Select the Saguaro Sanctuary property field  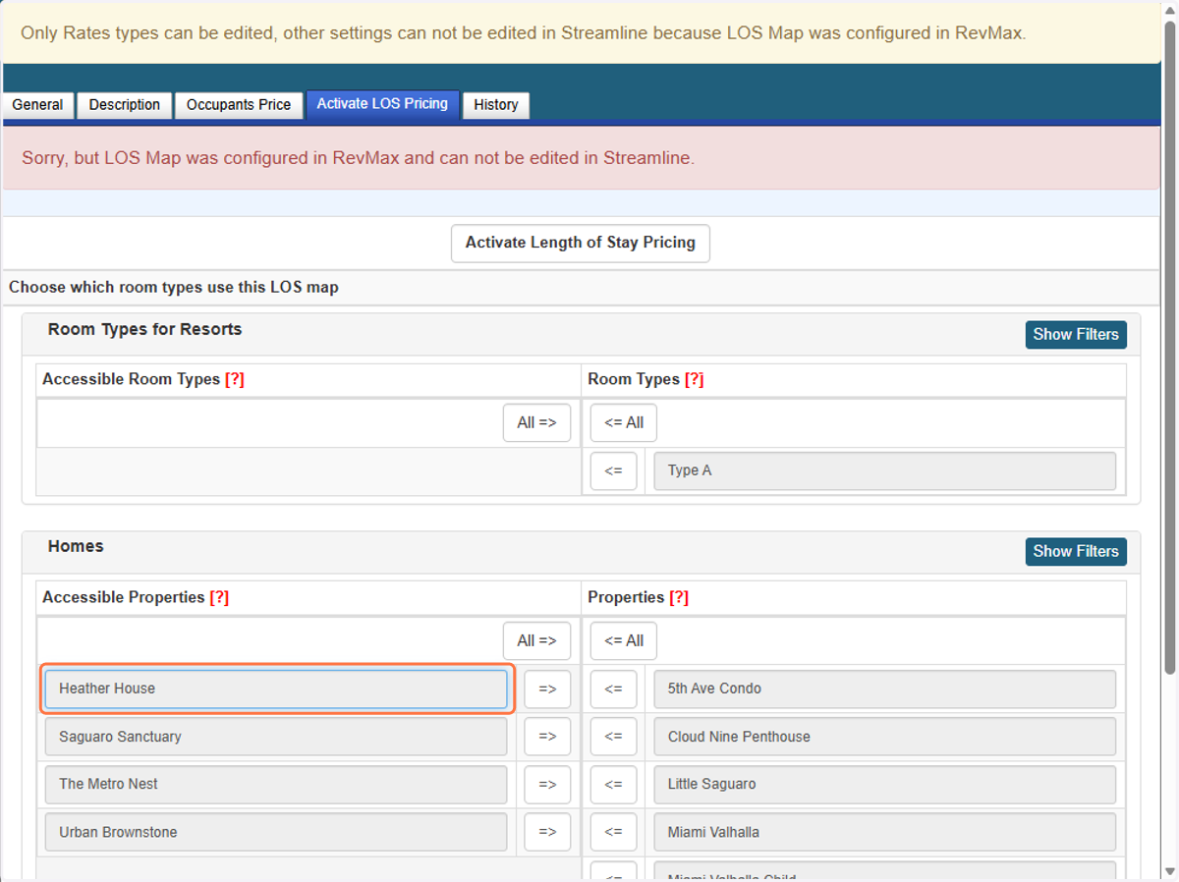click(276, 737)
